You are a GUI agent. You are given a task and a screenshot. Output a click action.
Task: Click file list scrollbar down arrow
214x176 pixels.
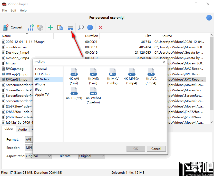[x=211, y=122]
